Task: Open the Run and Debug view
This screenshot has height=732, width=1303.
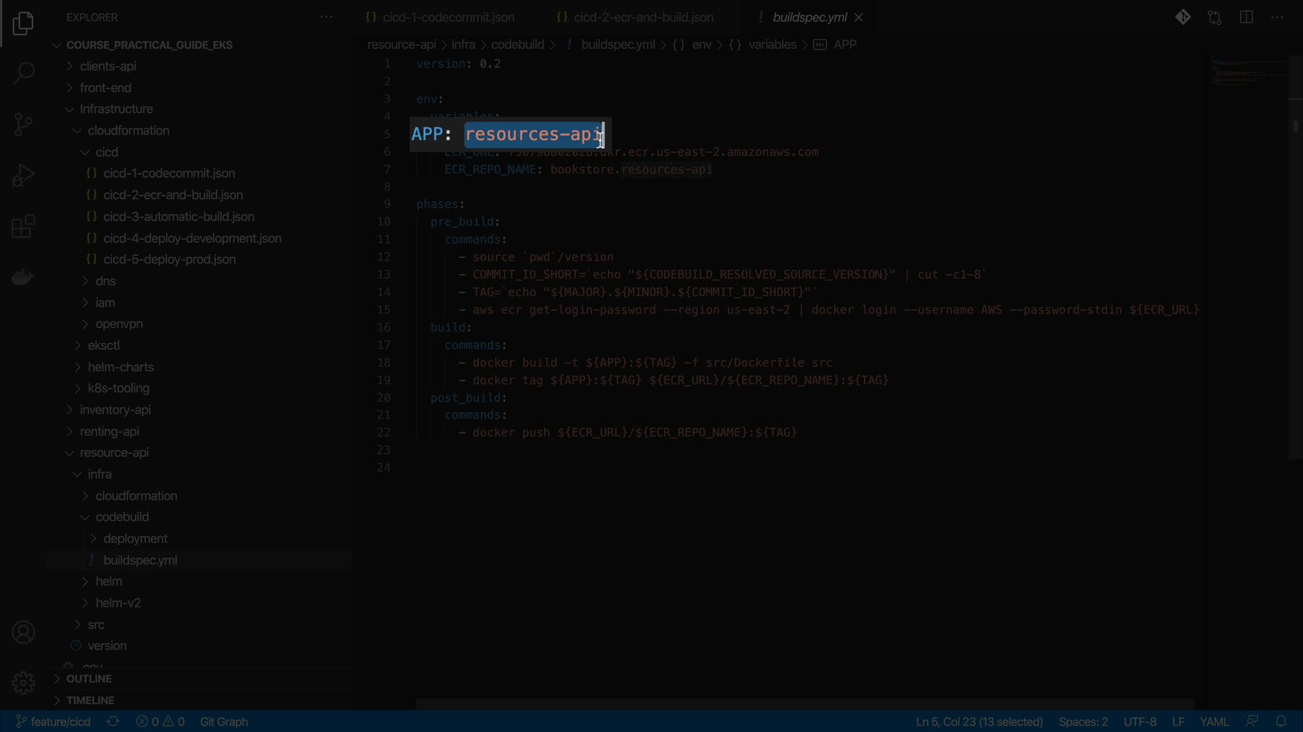Action: tap(23, 176)
